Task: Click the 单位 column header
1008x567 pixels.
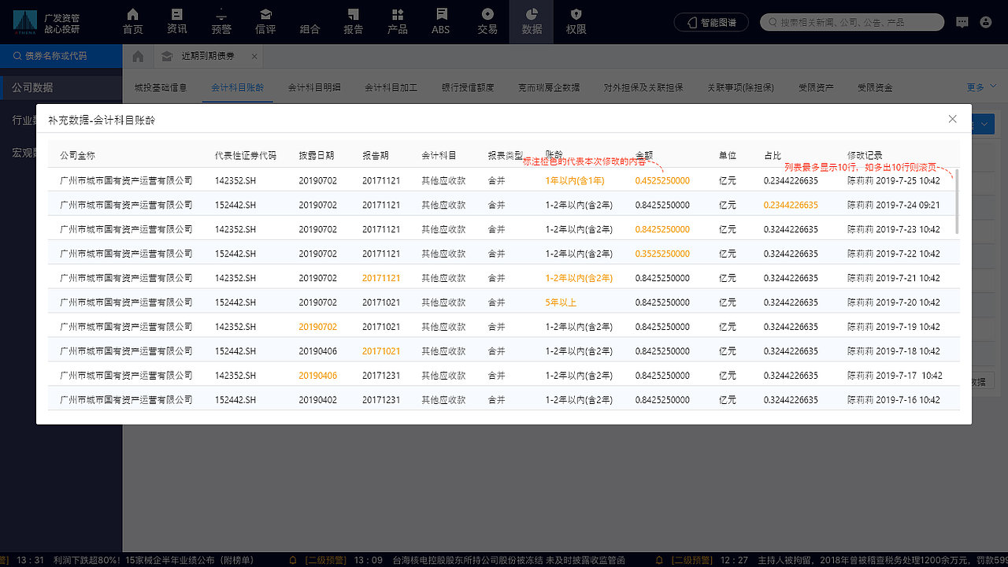Action: click(x=728, y=156)
